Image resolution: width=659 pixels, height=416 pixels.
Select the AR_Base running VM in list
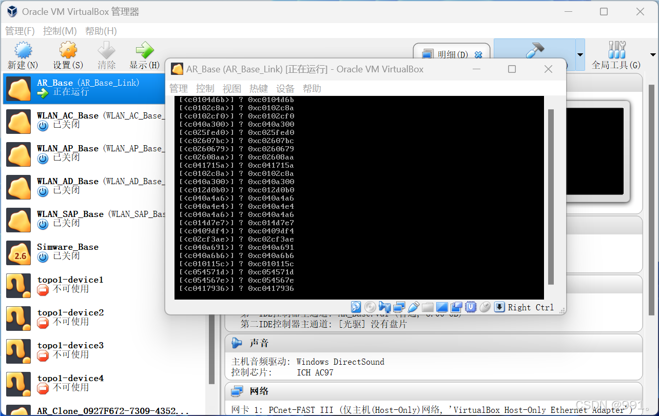pyautogui.click(x=85, y=88)
